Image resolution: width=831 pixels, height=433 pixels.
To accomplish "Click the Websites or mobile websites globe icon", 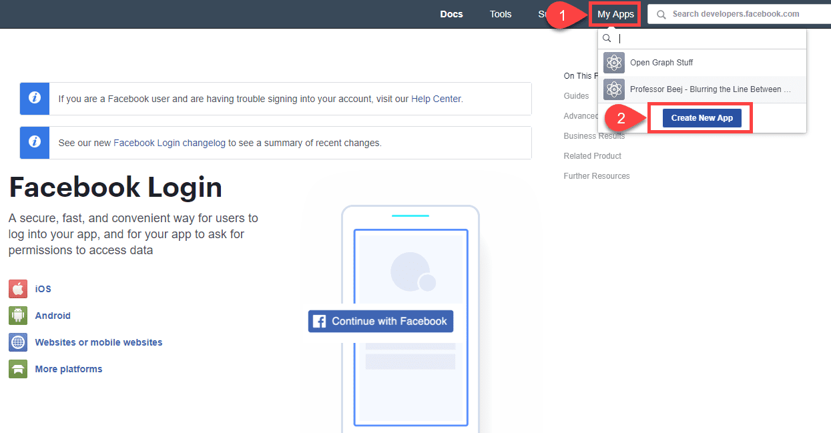I will coord(17,342).
